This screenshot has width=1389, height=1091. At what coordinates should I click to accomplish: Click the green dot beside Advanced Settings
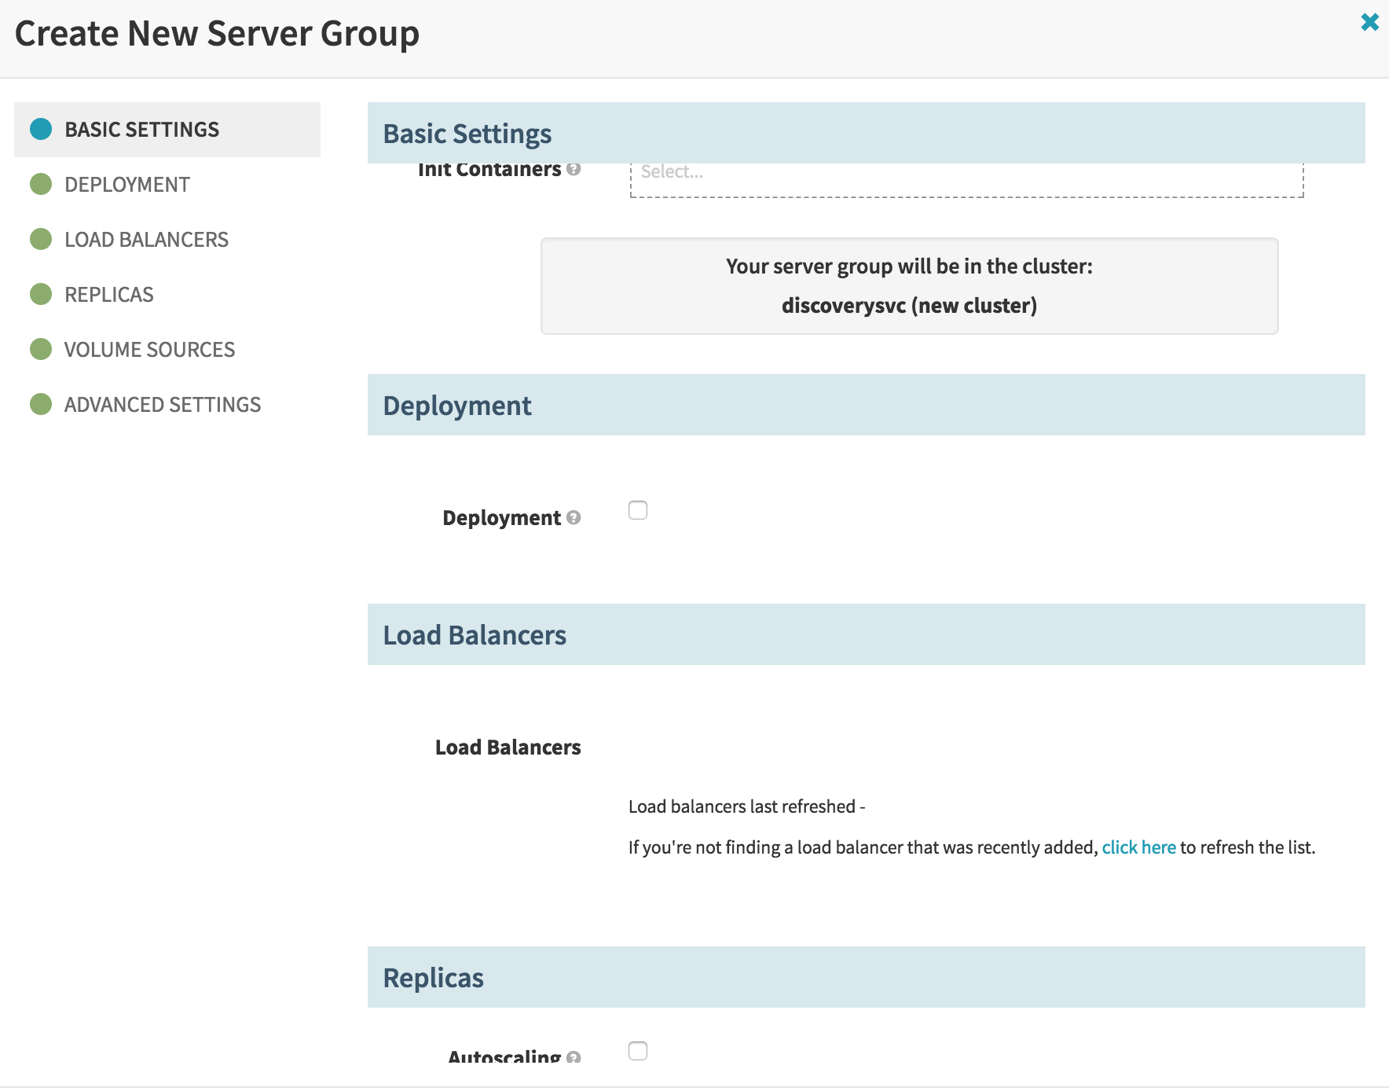[41, 404]
